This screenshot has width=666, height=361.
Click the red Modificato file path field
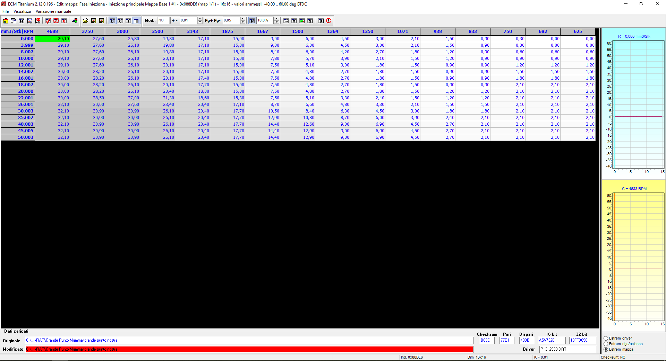click(249, 350)
